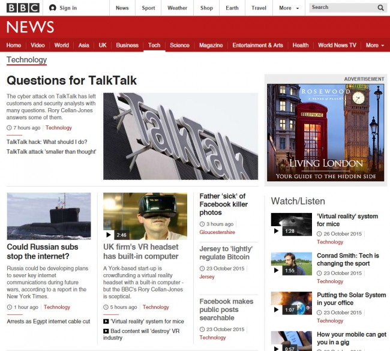Screen dimensions: 390x351
Task: Click the Sign in link
Action: [x=68, y=8]
